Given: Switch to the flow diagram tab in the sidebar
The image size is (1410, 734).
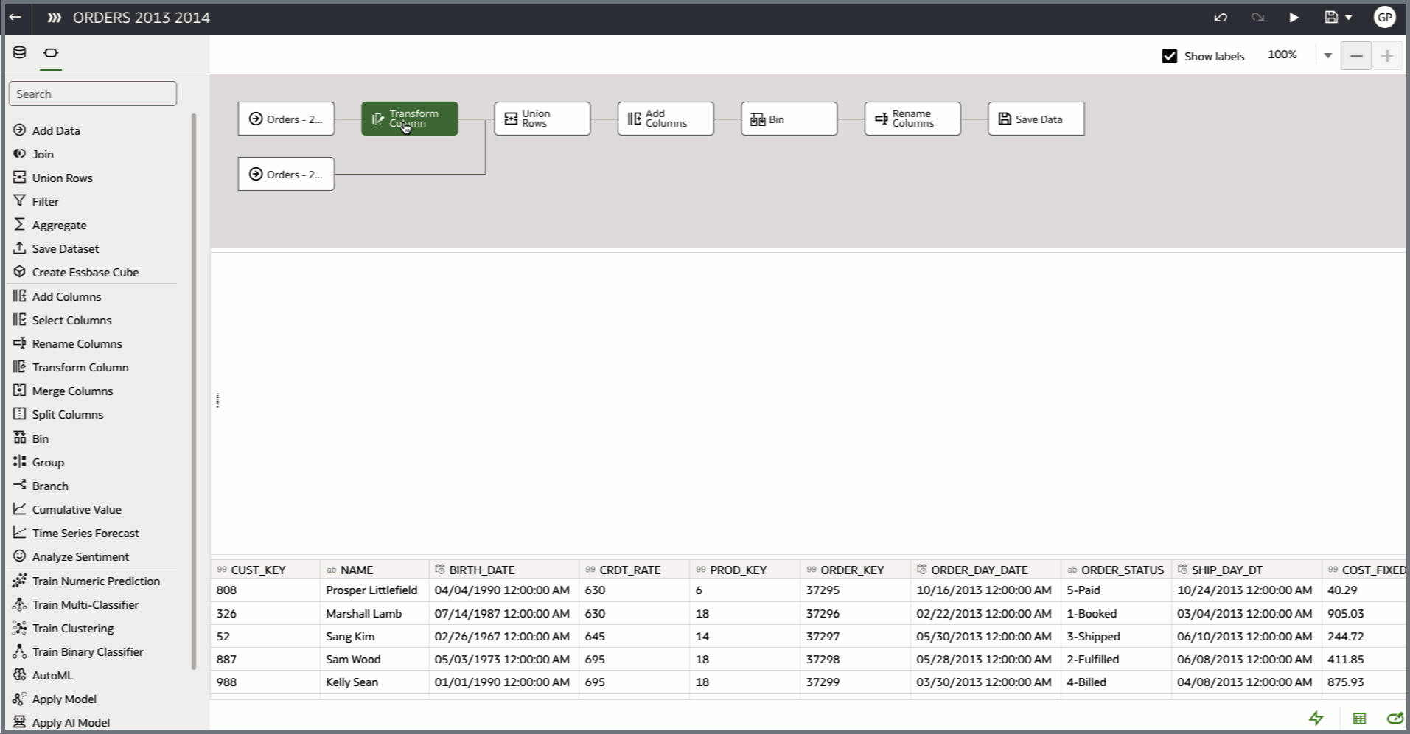Looking at the screenshot, I should point(50,52).
